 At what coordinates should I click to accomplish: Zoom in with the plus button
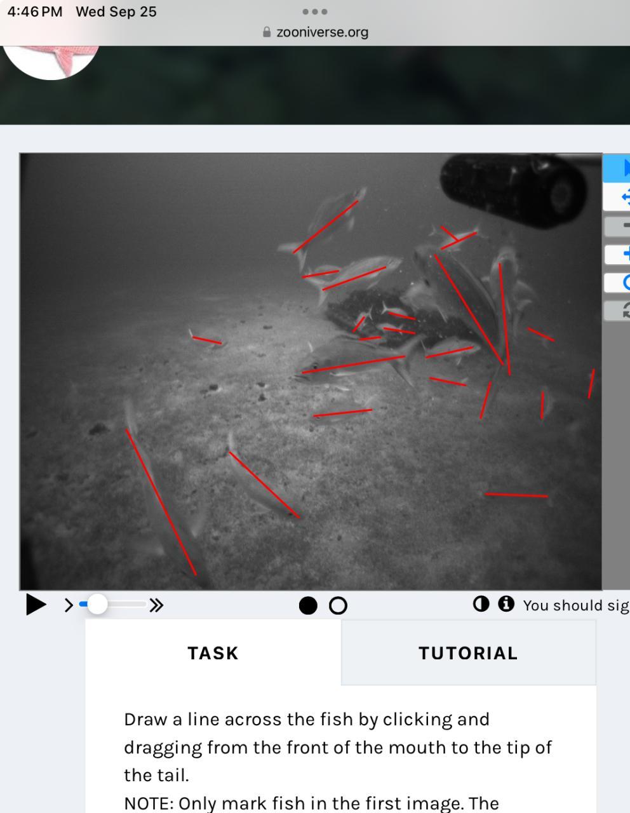[617, 255]
